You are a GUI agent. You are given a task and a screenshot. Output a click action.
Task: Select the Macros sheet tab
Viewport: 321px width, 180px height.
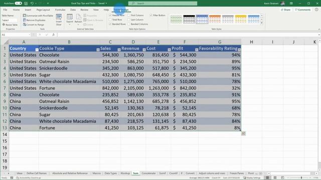(x=96, y=173)
